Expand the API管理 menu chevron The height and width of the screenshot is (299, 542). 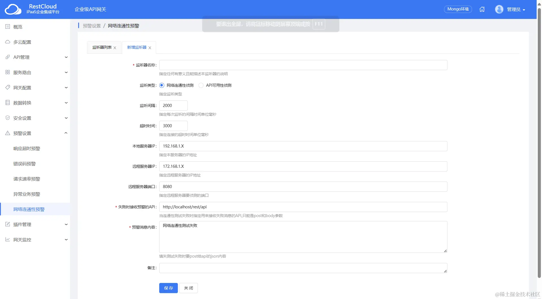point(66,57)
